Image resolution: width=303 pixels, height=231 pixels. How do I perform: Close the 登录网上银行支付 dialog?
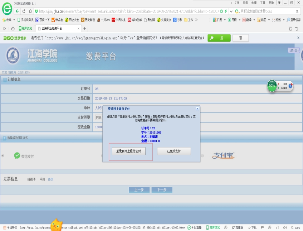(x=197, y=109)
